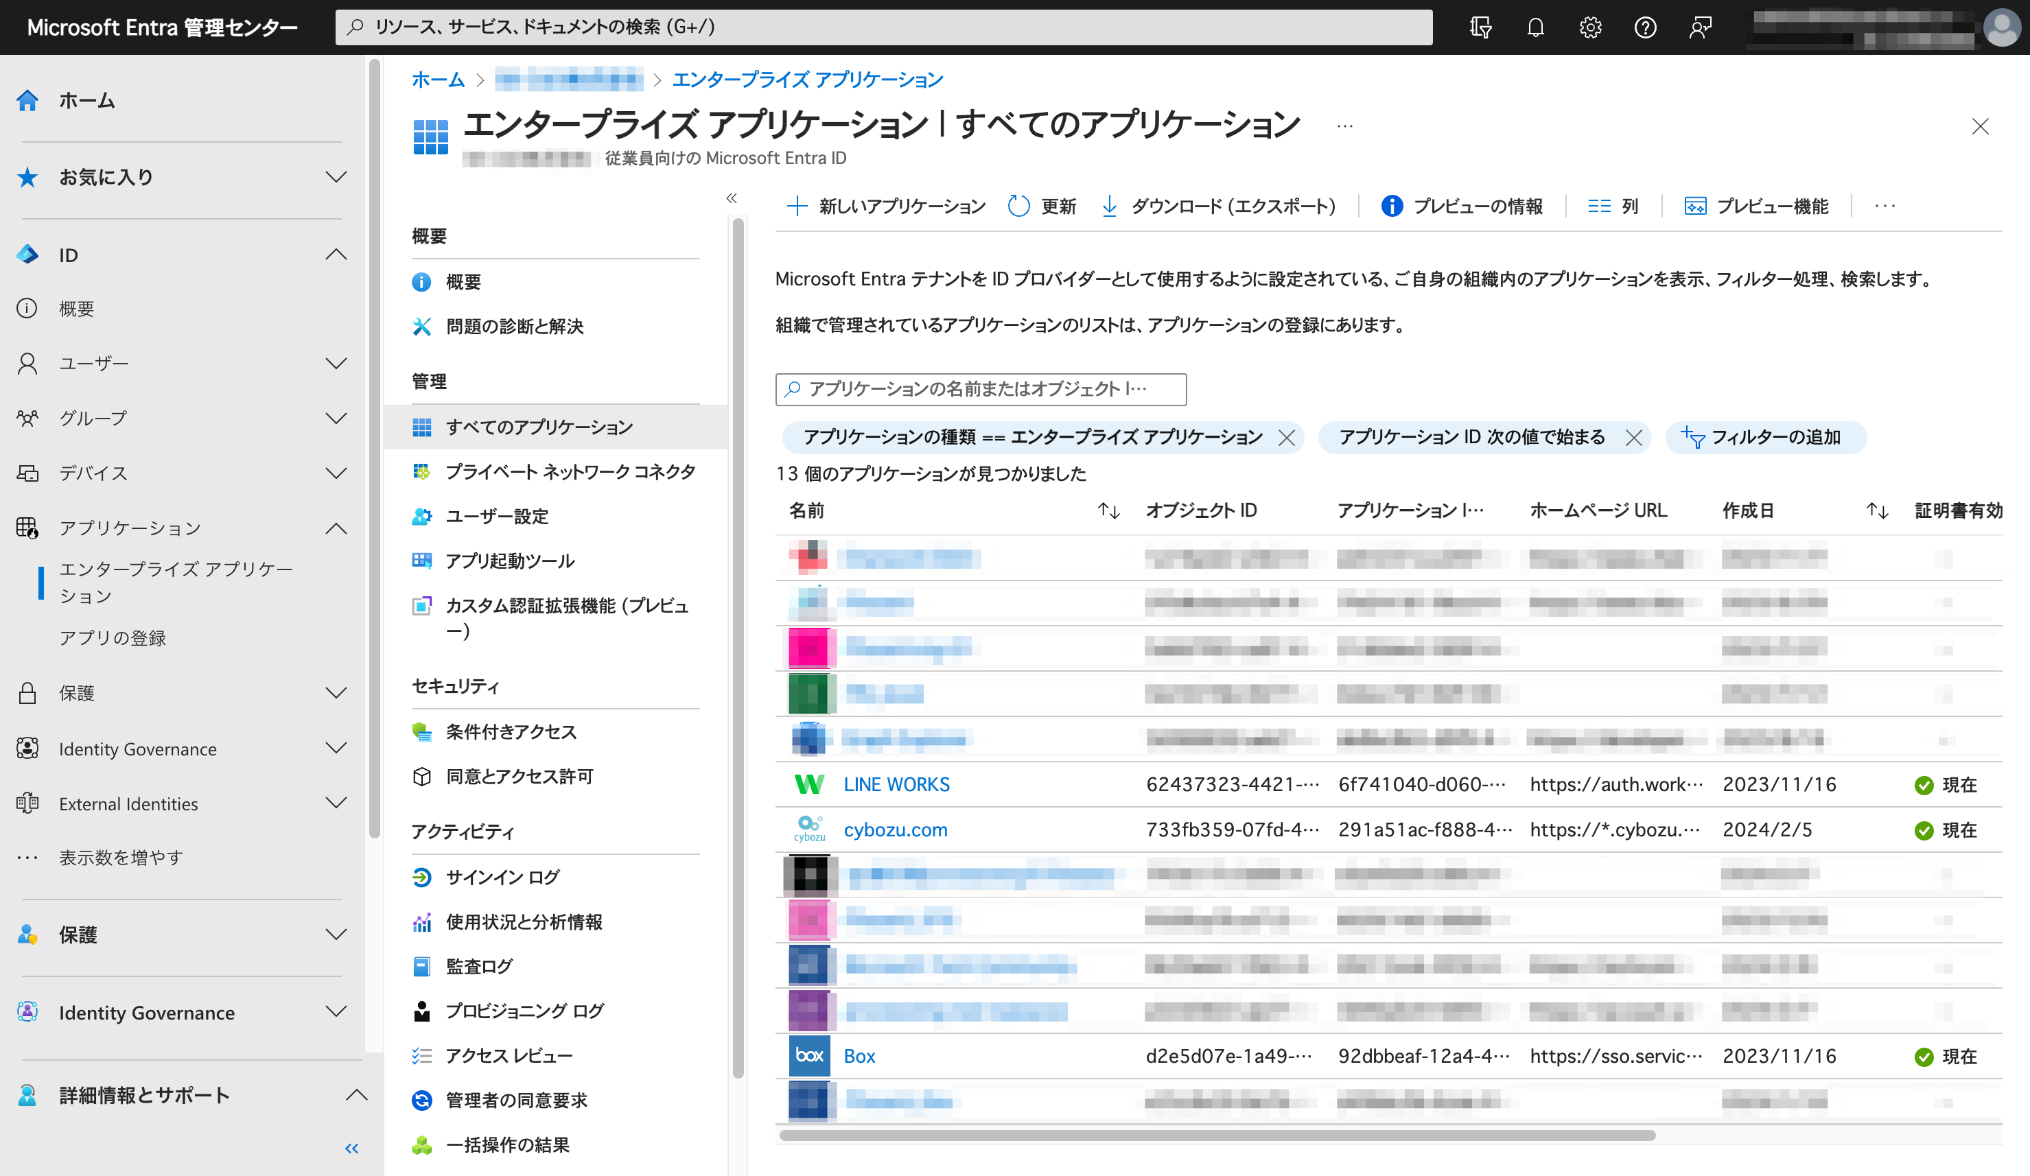Open the cybozu.com application link
The image size is (2030, 1176).
[x=895, y=830]
